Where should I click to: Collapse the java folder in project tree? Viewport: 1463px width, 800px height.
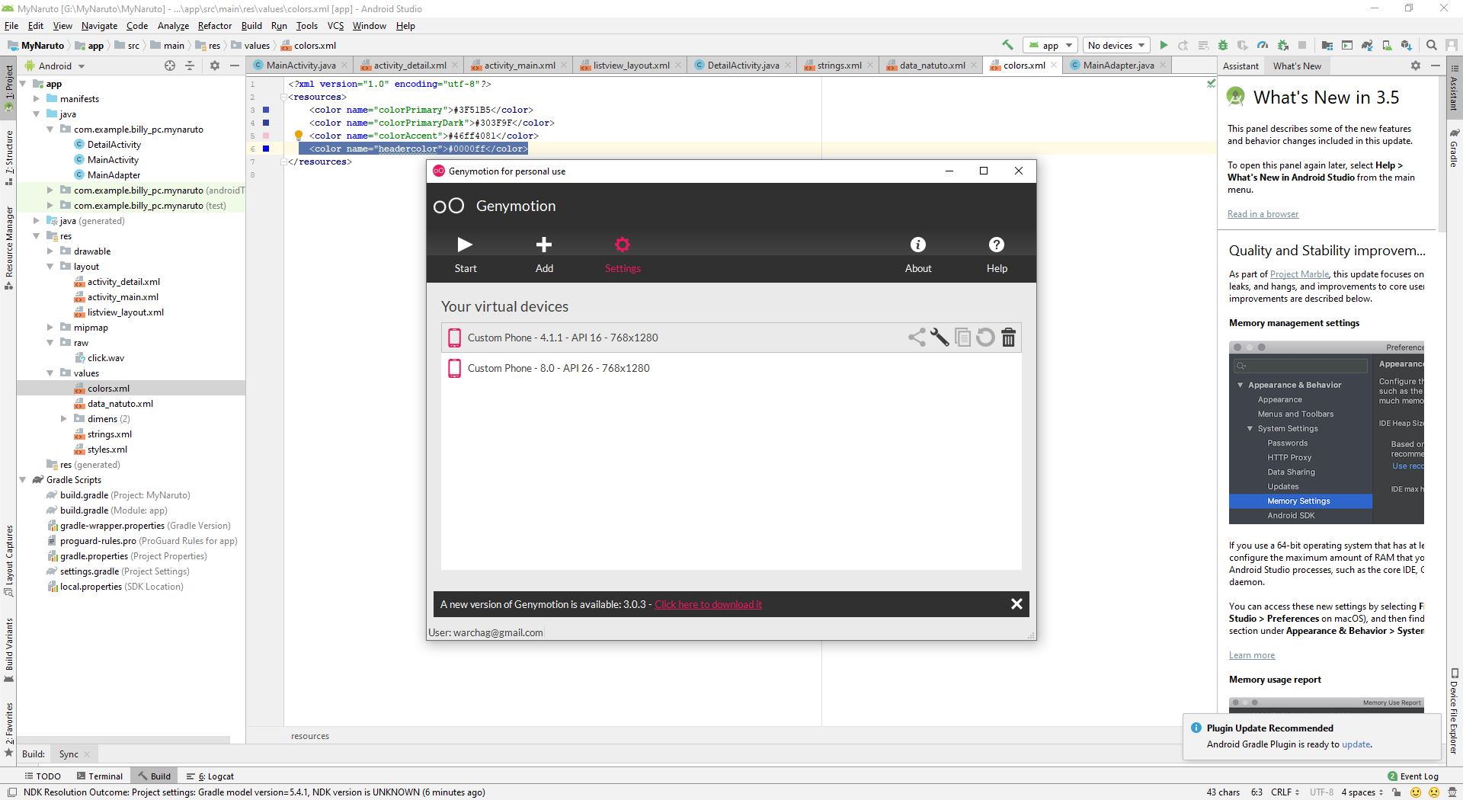click(37, 114)
